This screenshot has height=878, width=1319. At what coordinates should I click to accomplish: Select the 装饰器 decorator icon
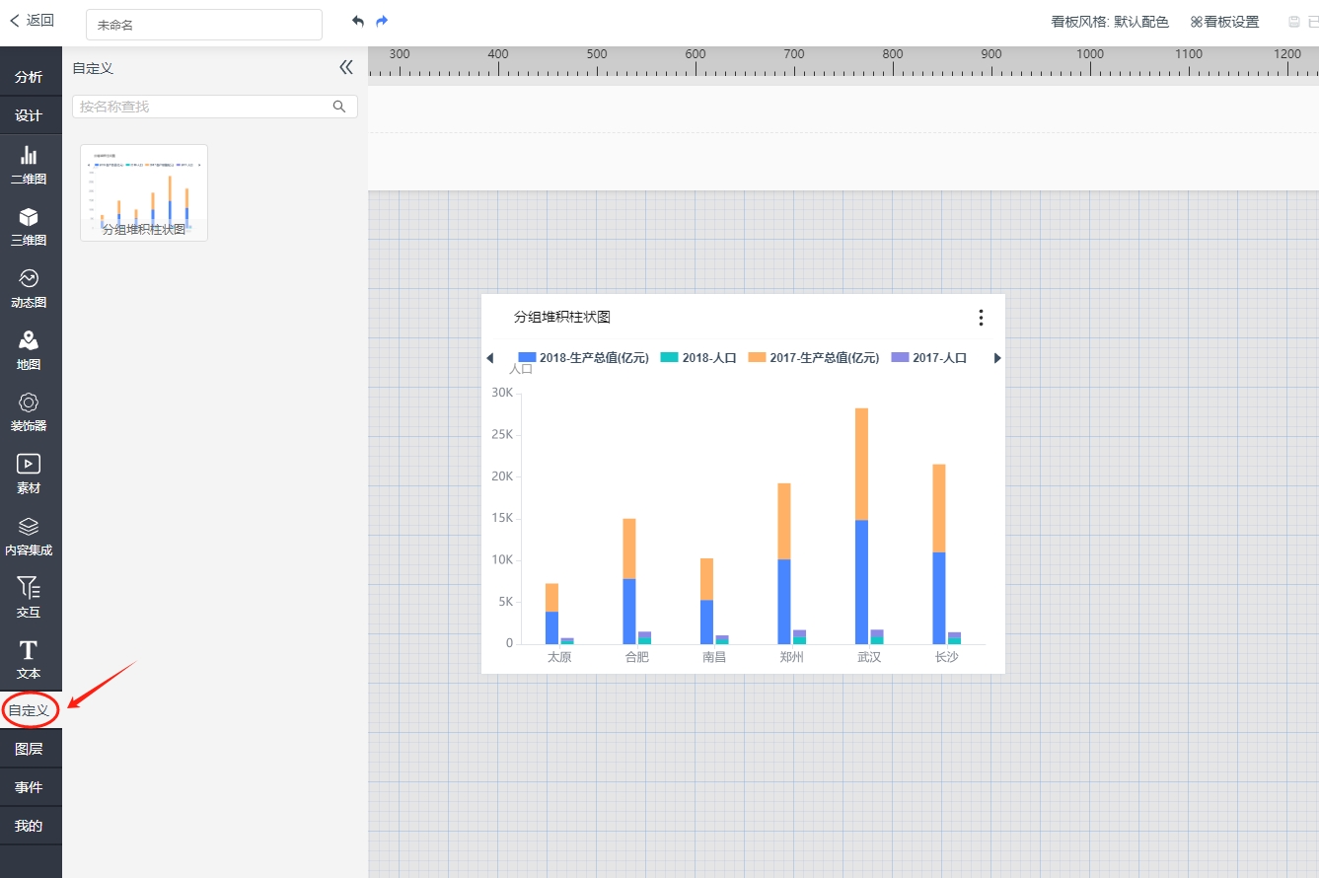(x=29, y=410)
